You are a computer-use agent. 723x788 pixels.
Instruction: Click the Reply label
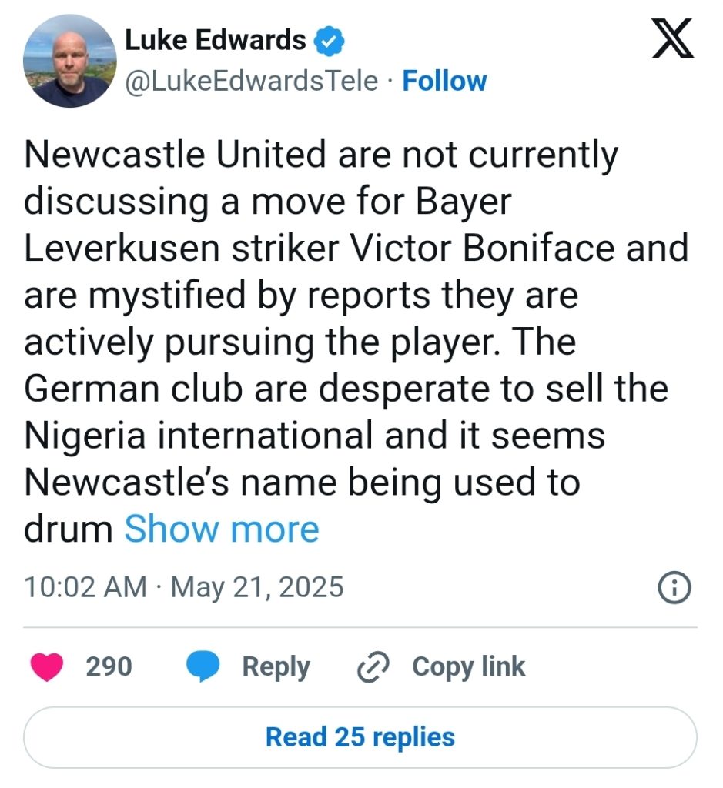click(x=276, y=667)
